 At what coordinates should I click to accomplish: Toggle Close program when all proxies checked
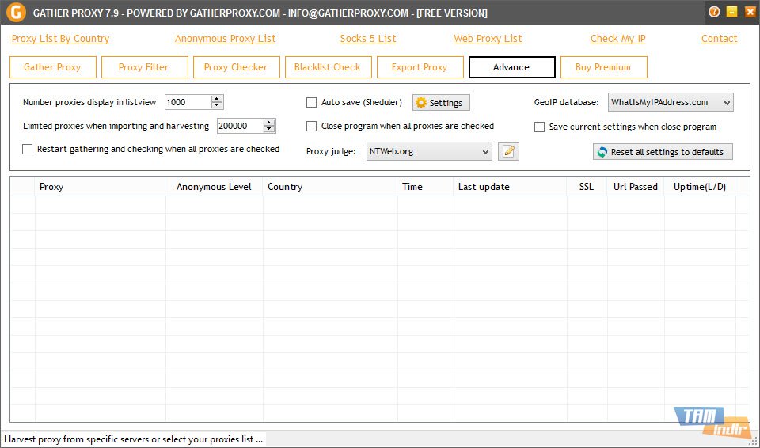[x=311, y=126]
